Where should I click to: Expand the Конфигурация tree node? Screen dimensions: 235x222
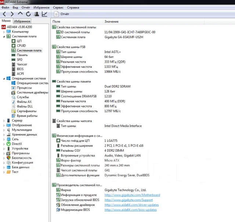tap(4, 163)
